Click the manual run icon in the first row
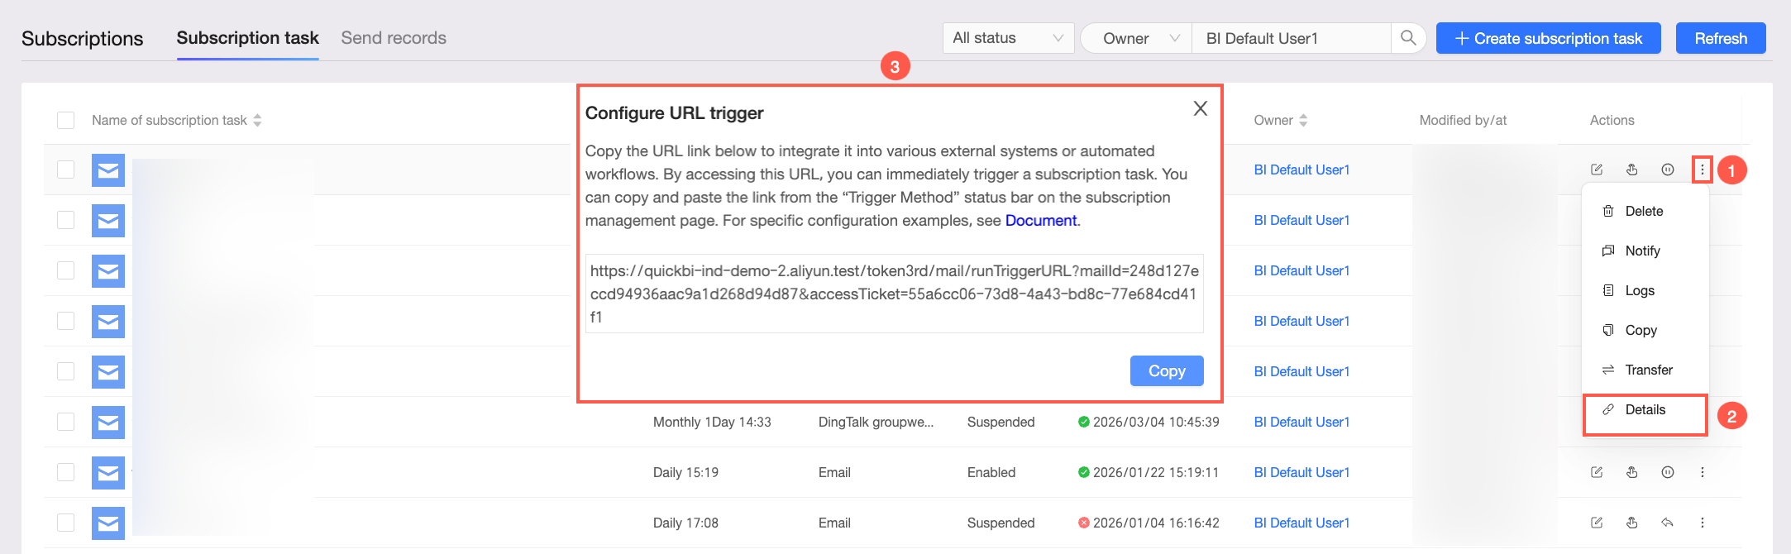 [1632, 170]
